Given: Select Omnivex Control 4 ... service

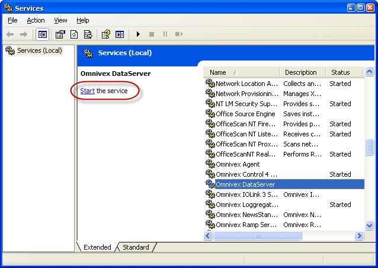Looking at the screenshot, I should coord(246,174).
